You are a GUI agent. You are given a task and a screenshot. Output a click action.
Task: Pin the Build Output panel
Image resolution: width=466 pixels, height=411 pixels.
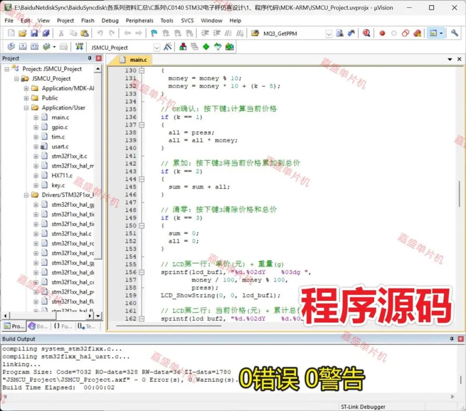click(x=452, y=339)
